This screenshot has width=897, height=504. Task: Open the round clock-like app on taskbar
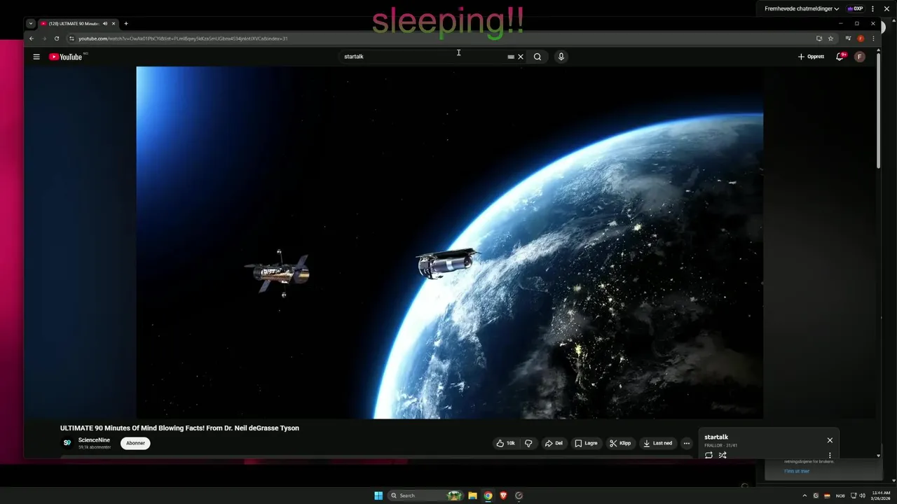pyautogui.click(x=519, y=496)
